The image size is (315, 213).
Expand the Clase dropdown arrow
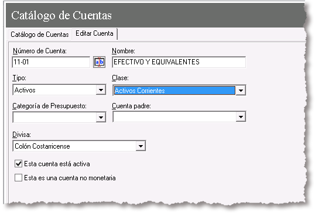[x=241, y=90]
